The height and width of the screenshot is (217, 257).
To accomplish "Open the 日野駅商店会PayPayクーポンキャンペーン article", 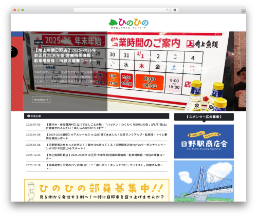I will coord(106,147).
